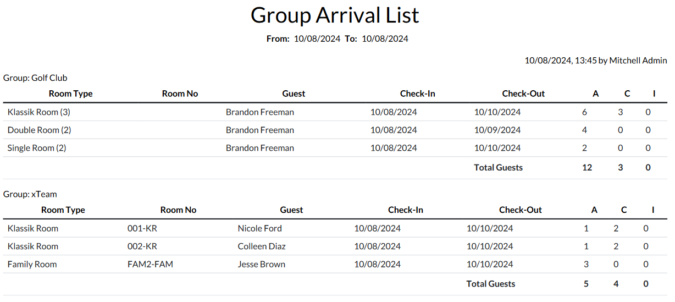675x302 pixels.
Task: Click the Mitchell Admin print timestamp
Action: 595,61
